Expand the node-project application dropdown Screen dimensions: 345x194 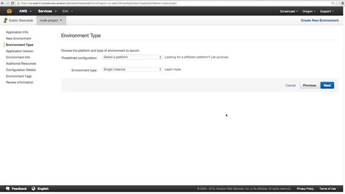(51, 20)
